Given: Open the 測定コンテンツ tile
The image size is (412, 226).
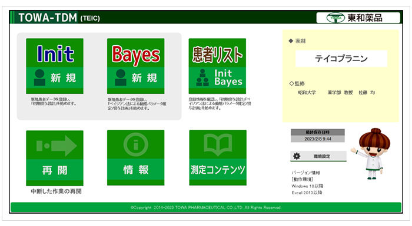Looking at the screenshot, I should pos(218,158).
